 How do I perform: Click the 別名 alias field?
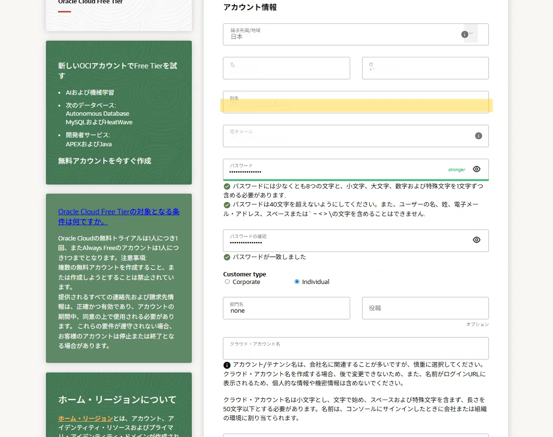click(x=356, y=102)
